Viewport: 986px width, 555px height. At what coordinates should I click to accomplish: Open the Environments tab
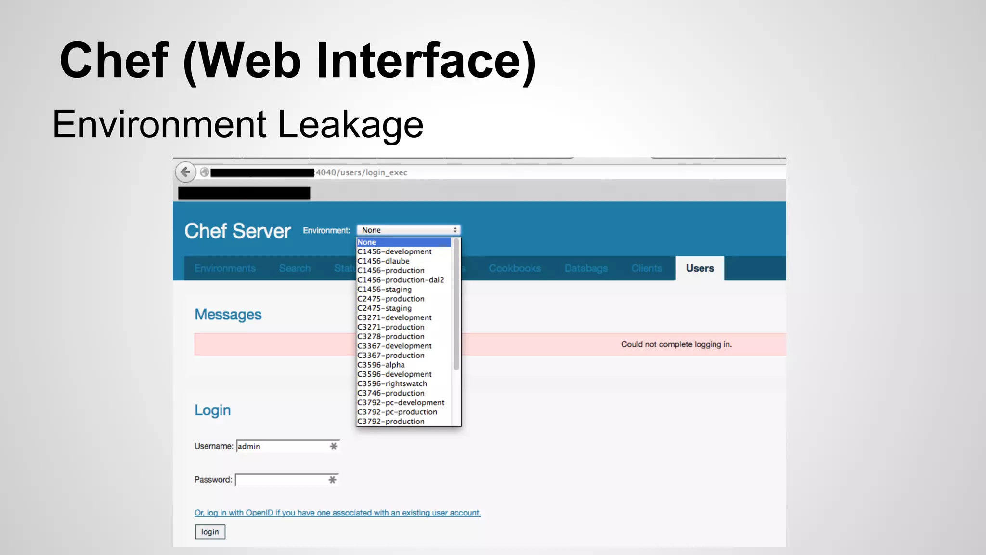(x=225, y=268)
